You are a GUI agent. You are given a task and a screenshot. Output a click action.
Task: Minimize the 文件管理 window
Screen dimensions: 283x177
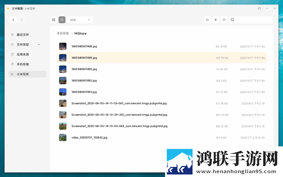(x=267, y=8)
